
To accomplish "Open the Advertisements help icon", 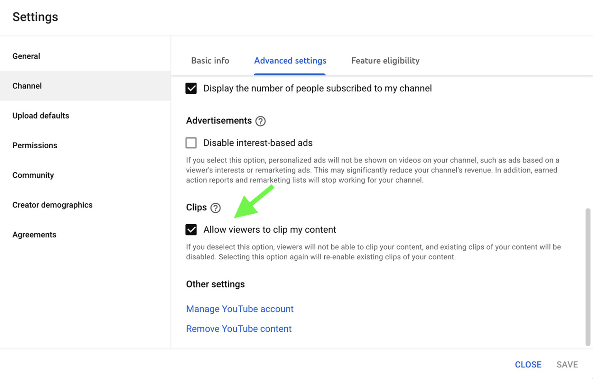I will 261,121.
